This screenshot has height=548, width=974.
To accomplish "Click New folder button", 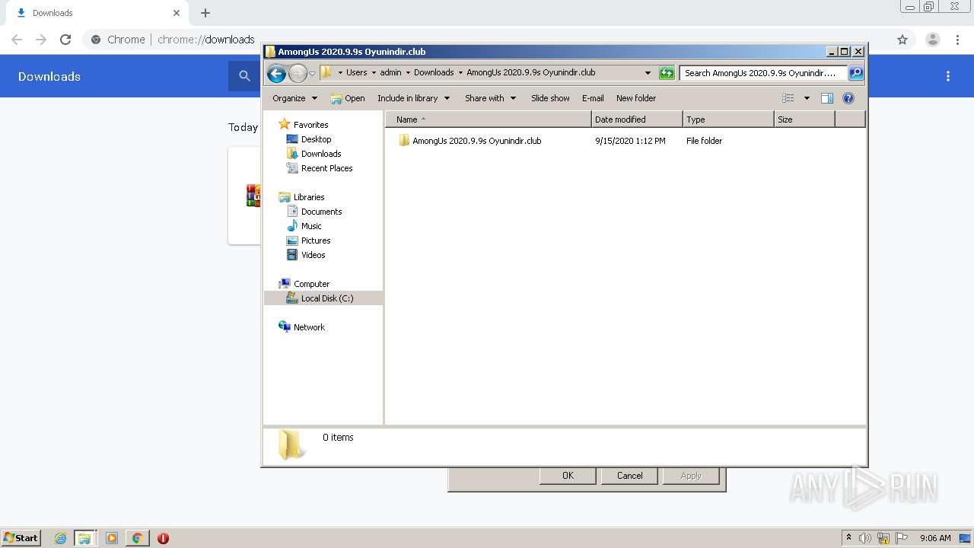I will coord(636,98).
